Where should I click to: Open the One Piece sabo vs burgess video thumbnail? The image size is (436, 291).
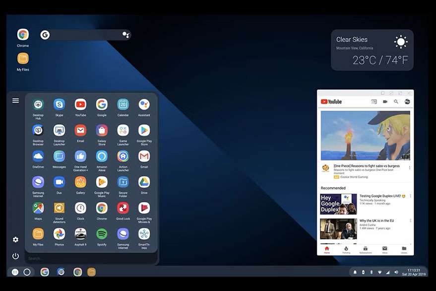(x=366, y=136)
